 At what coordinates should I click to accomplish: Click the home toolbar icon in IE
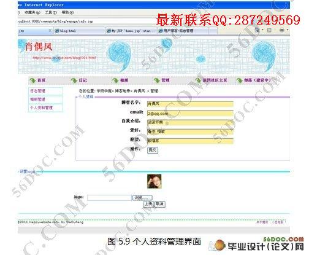[x=257, y=30]
